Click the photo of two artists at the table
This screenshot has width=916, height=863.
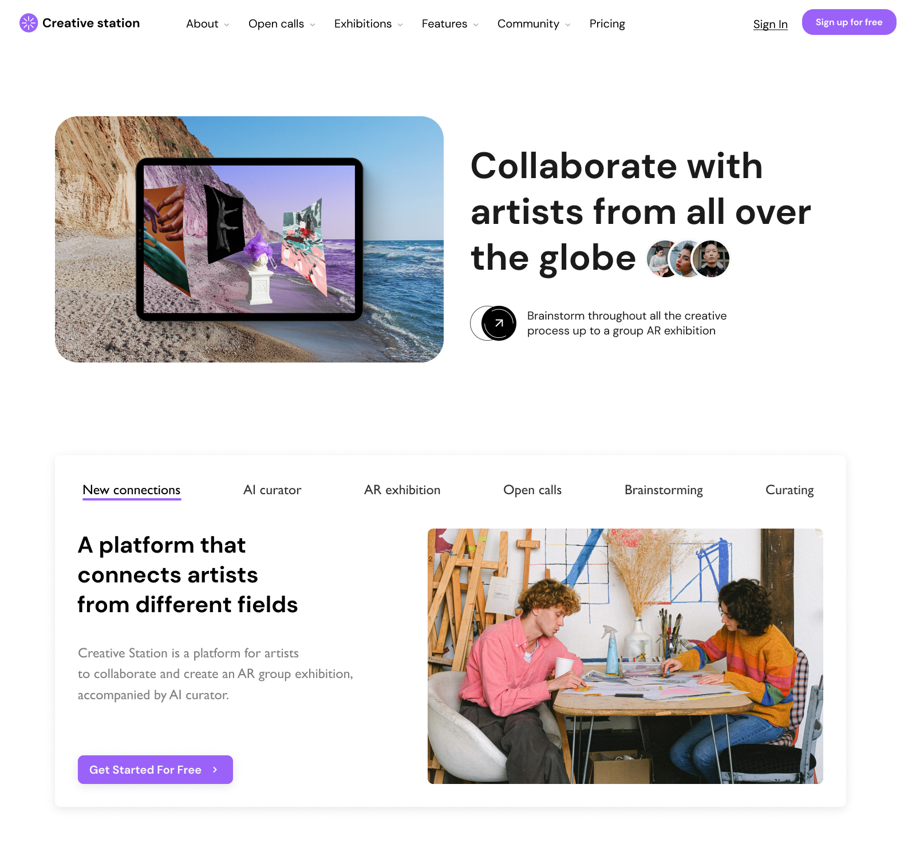(x=625, y=656)
